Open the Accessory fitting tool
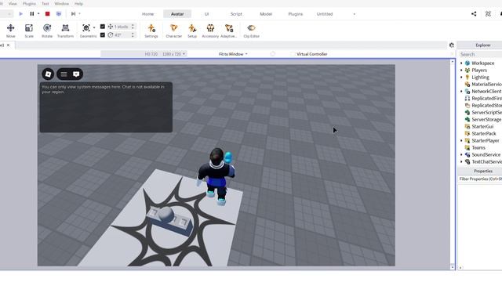Viewport: 502px width, 282px height. point(210,31)
